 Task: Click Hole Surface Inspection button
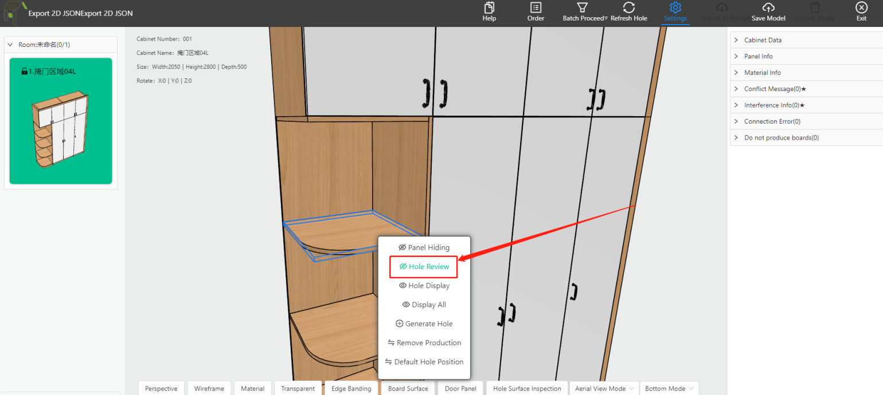tap(527, 388)
